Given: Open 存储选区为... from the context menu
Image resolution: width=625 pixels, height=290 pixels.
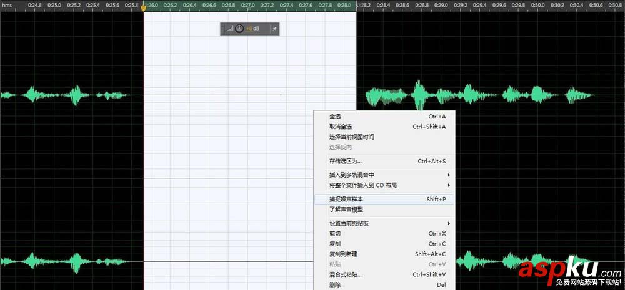Looking at the screenshot, I should pyautogui.click(x=384, y=162).
